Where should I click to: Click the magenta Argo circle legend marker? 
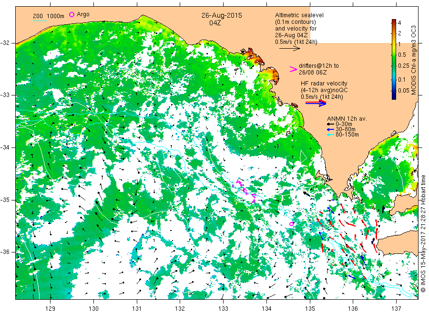click(71, 14)
